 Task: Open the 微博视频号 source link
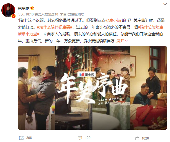(76, 14)
